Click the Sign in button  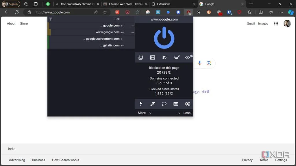pyautogui.click(x=11, y=4)
